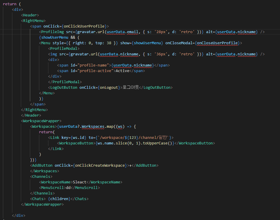The height and width of the screenshot is (220, 280).
Task: Click the closing </ProfileModal> tag
Action: coord(65,82)
